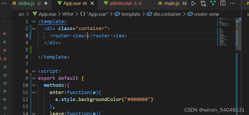Screen dimensions: 249x115
Task: Click the JS file icon on the main.js tab
Action: 160,3
